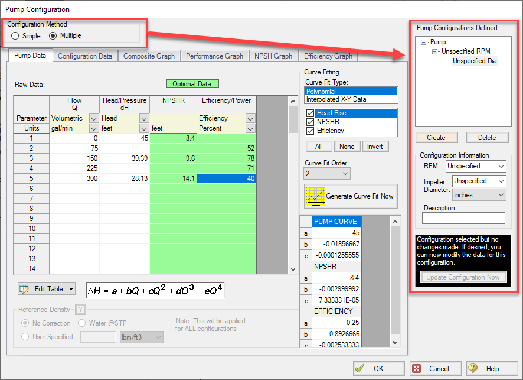523x380 pixels.
Task: Toggle the NPSHR curve fit checkbox
Action: (x=310, y=122)
